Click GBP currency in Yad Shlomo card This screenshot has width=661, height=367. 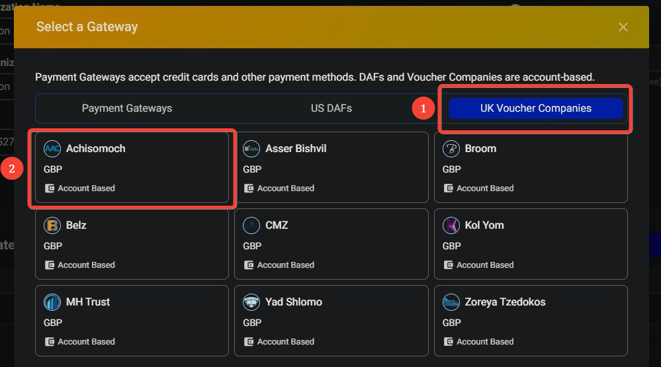pyautogui.click(x=252, y=323)
